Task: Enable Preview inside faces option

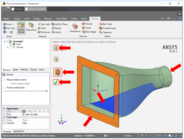Action: coord(4,88)
